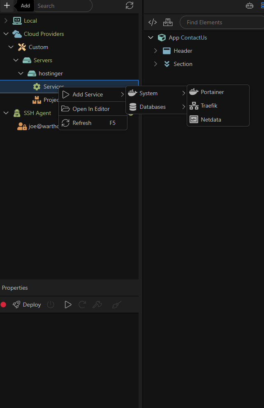
Task: Click the Traefik network icon
Action: pyautogui.click(x=194, y=106)
